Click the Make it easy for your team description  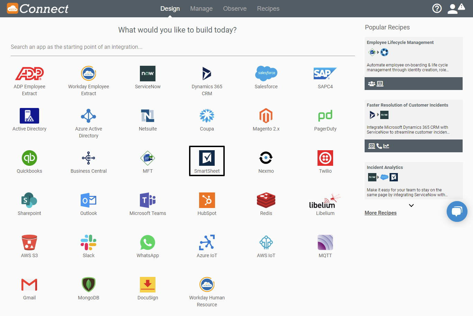click(x=407, y=192)
